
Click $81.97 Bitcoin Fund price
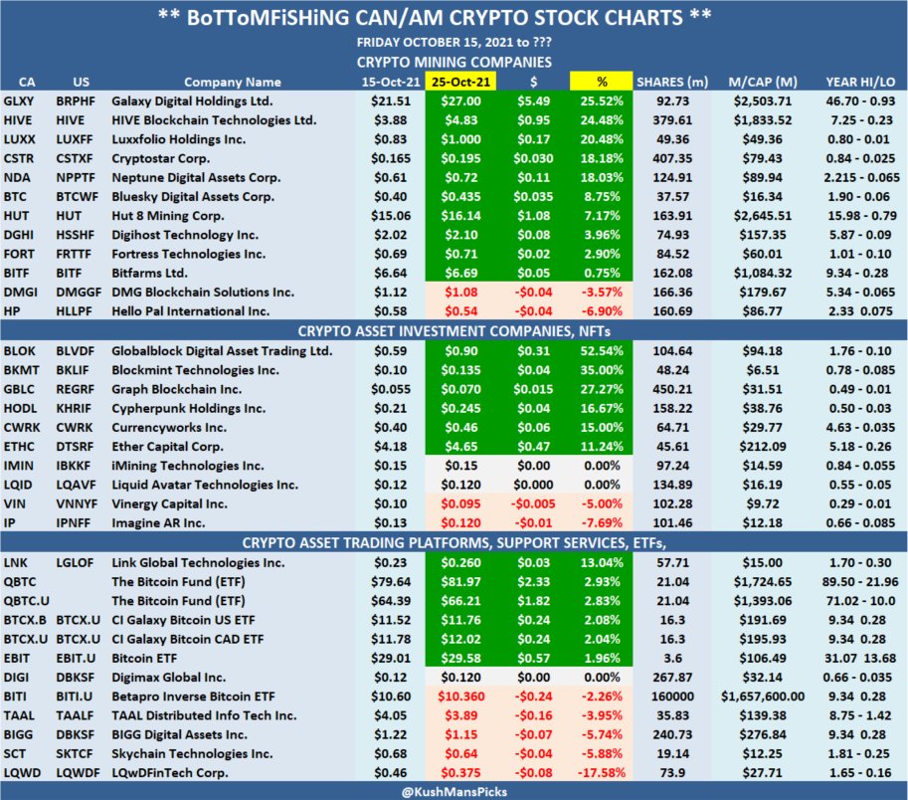[x=460, y=582]
